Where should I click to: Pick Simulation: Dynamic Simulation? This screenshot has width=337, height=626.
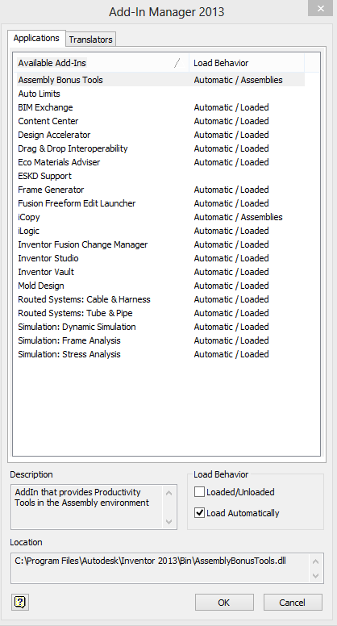tap(160, 327)
